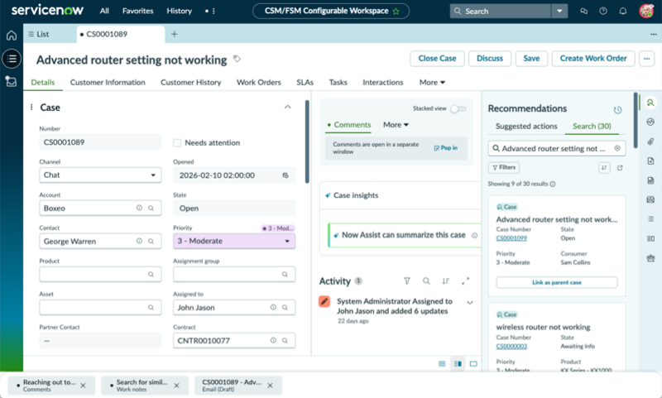
Task: Open the Case section options dots menu
Action: 31,108
